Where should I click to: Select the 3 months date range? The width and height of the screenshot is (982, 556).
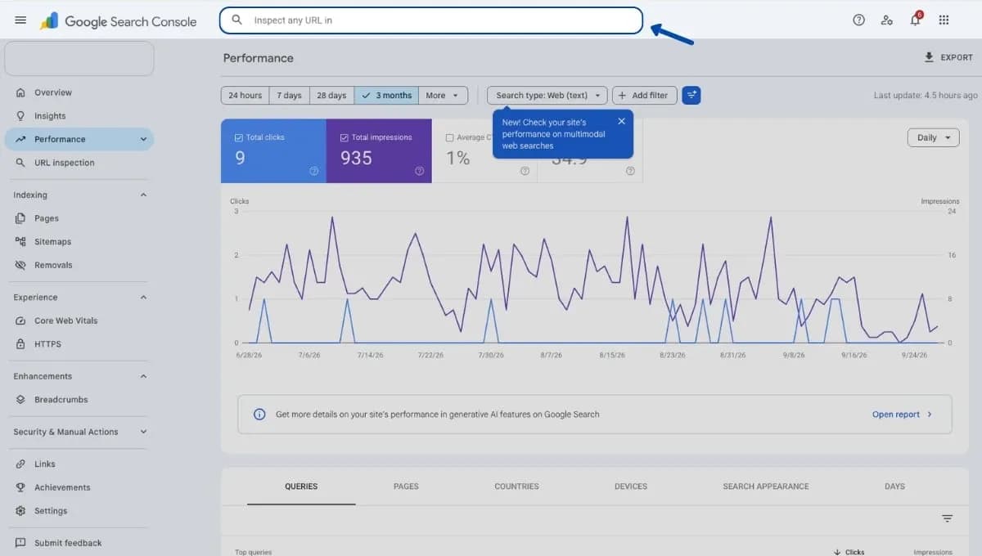click(386, 96)
